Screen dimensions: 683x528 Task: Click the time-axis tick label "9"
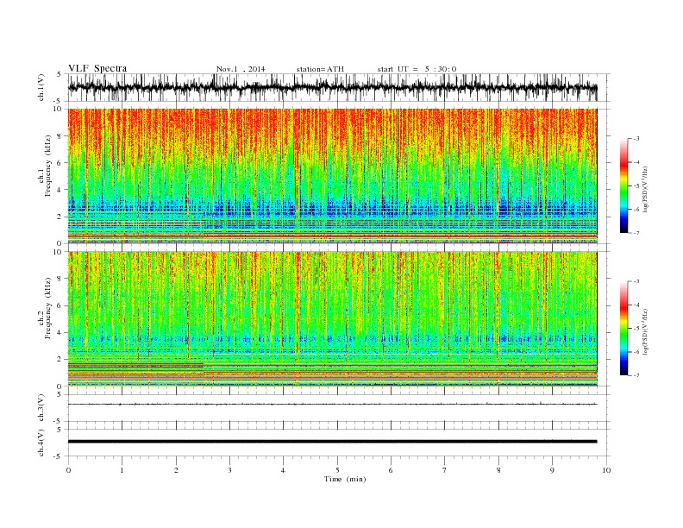(552, 470)
